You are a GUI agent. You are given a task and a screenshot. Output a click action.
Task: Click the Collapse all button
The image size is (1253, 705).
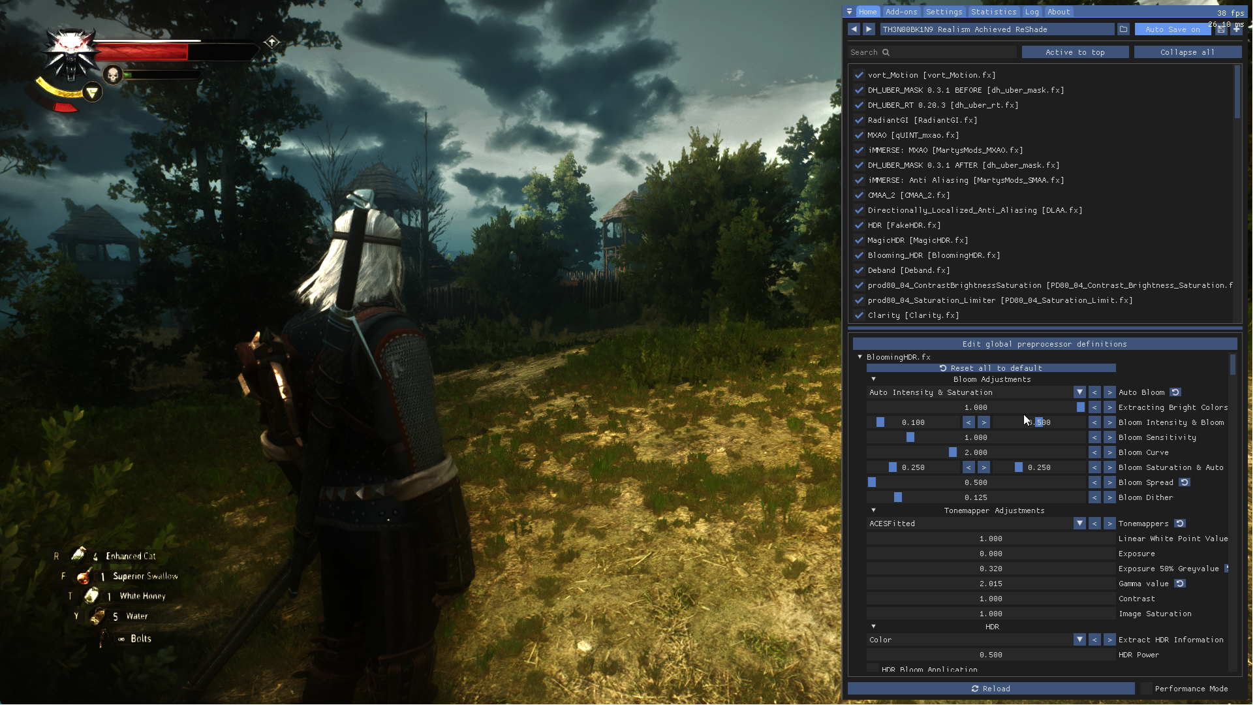tap(1187, 52)
